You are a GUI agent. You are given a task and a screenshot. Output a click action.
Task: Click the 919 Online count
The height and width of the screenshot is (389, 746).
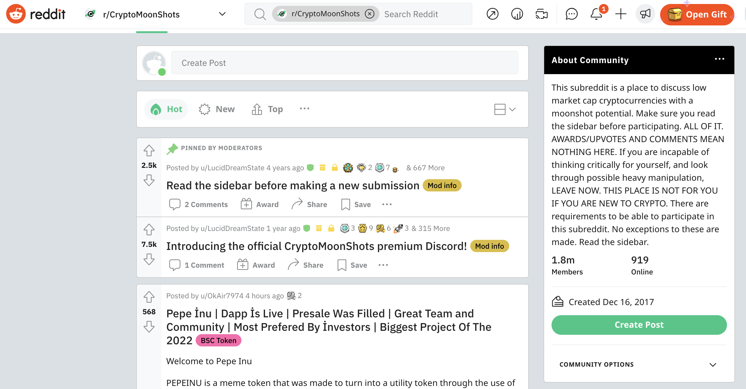pyautogui.click(x=642, y=265)
